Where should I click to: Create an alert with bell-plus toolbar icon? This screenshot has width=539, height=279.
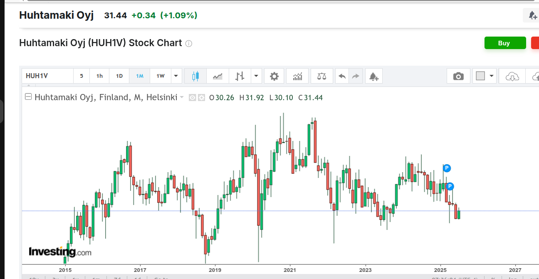[373, 76]
